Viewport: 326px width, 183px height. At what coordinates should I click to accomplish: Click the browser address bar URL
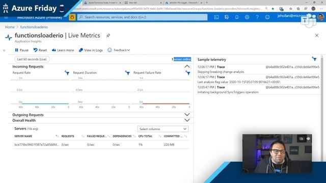[168, 9]
